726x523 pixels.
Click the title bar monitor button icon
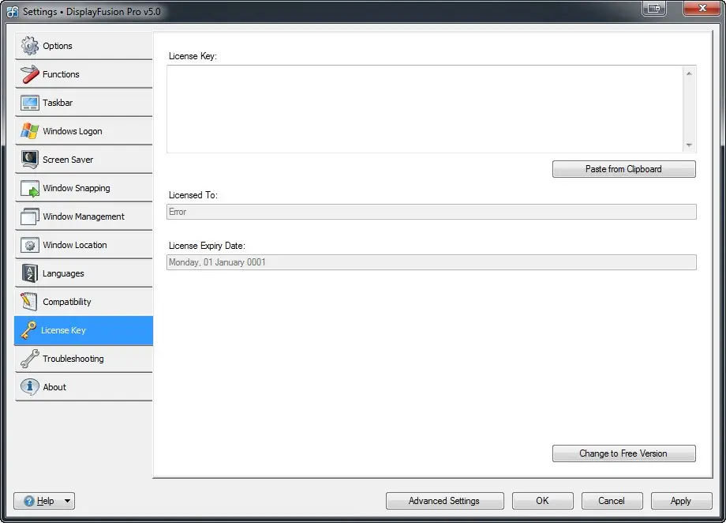coord(653,8)
